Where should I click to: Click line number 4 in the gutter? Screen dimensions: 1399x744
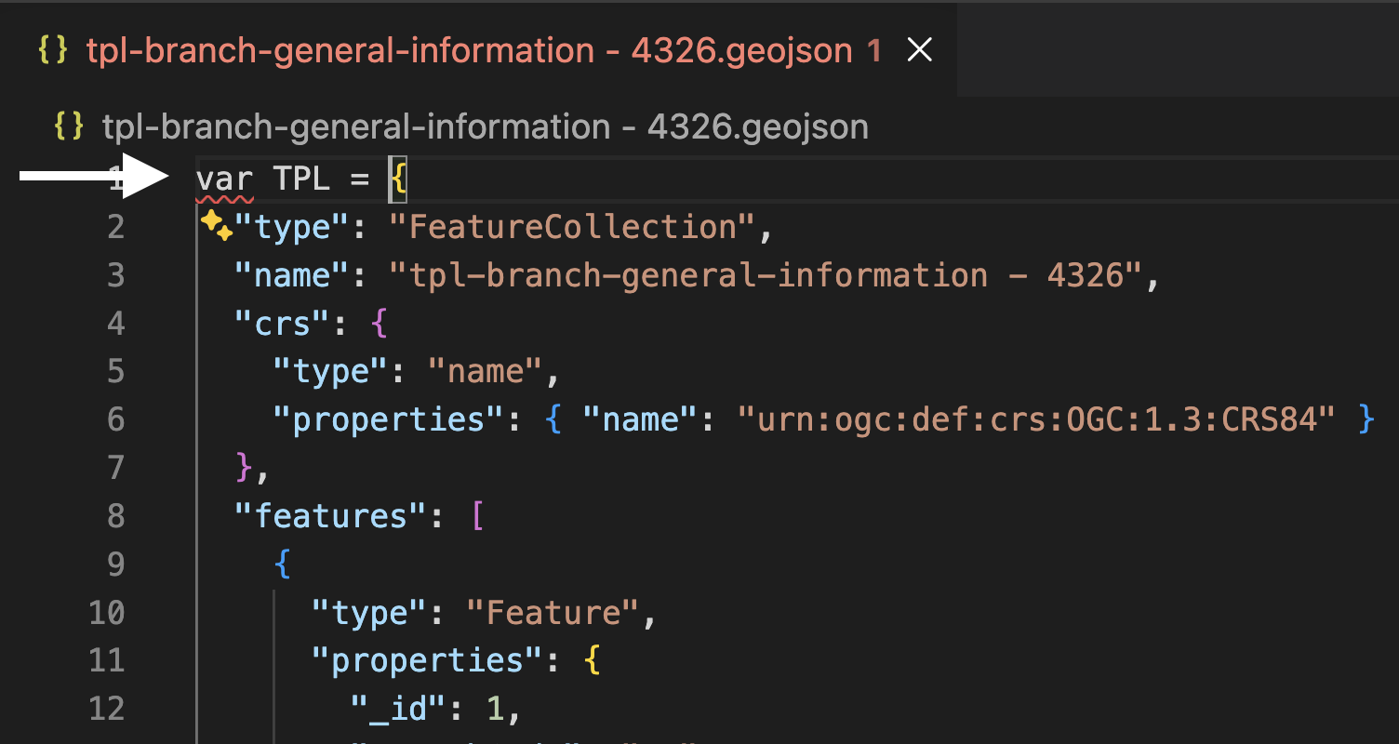(116, 324)
